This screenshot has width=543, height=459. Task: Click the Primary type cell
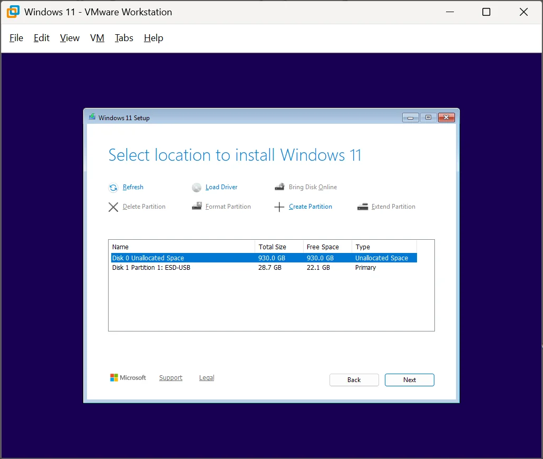[x=365, y=268]
